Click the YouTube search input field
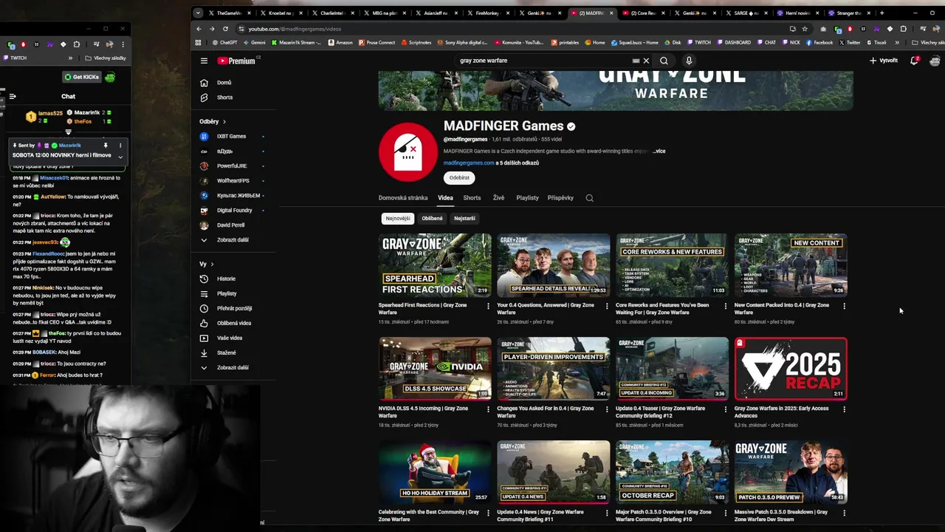The height and width of the screenshot is (532, 945). tap(543, 61)
